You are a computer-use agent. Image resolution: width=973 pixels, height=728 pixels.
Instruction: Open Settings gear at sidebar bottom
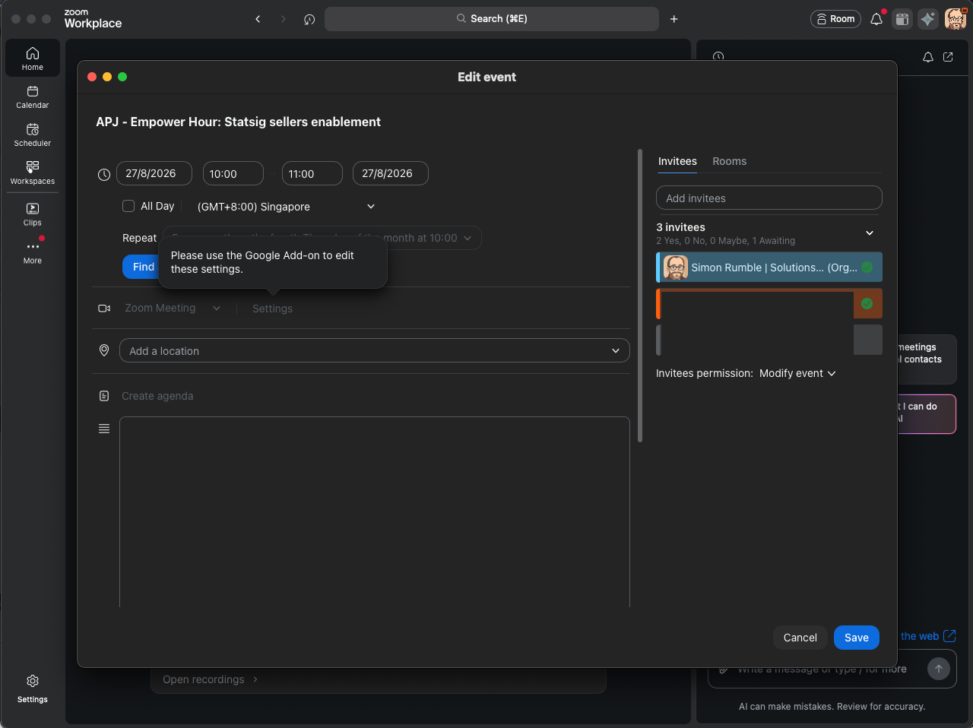coord(33,688)
